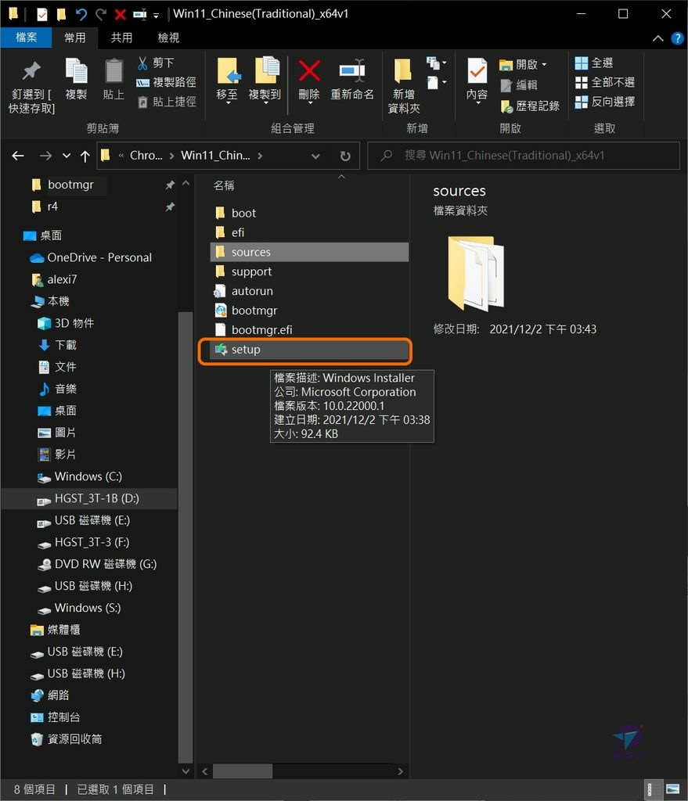The image size is (688, 801).
Task: Select the support folder
Action: [309, 271]
